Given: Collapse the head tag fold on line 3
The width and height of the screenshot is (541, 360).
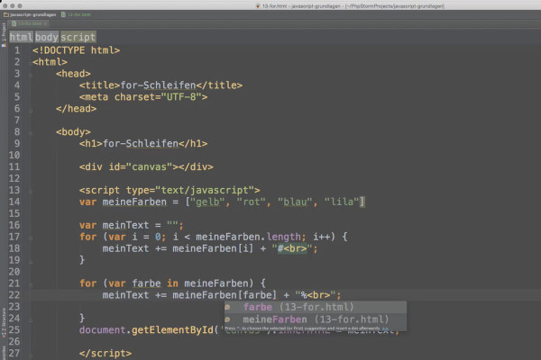Looking at the screenshot, I should (31, 75).
